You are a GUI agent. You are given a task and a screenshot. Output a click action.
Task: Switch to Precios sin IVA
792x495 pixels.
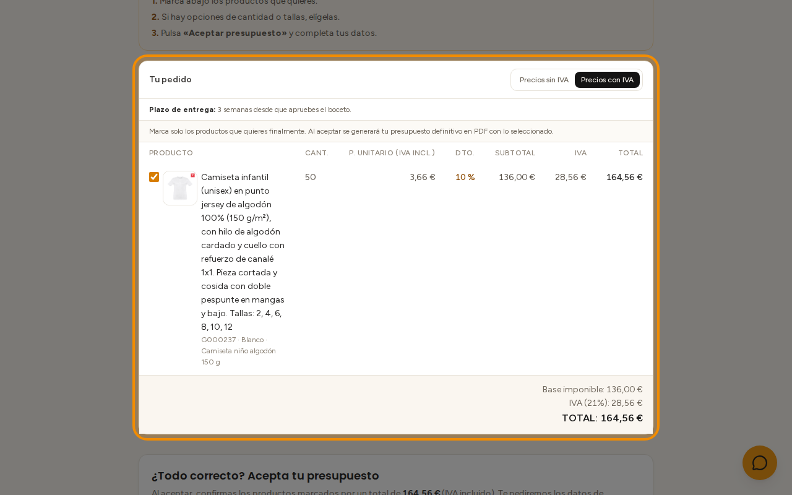(x=544, y=80)
